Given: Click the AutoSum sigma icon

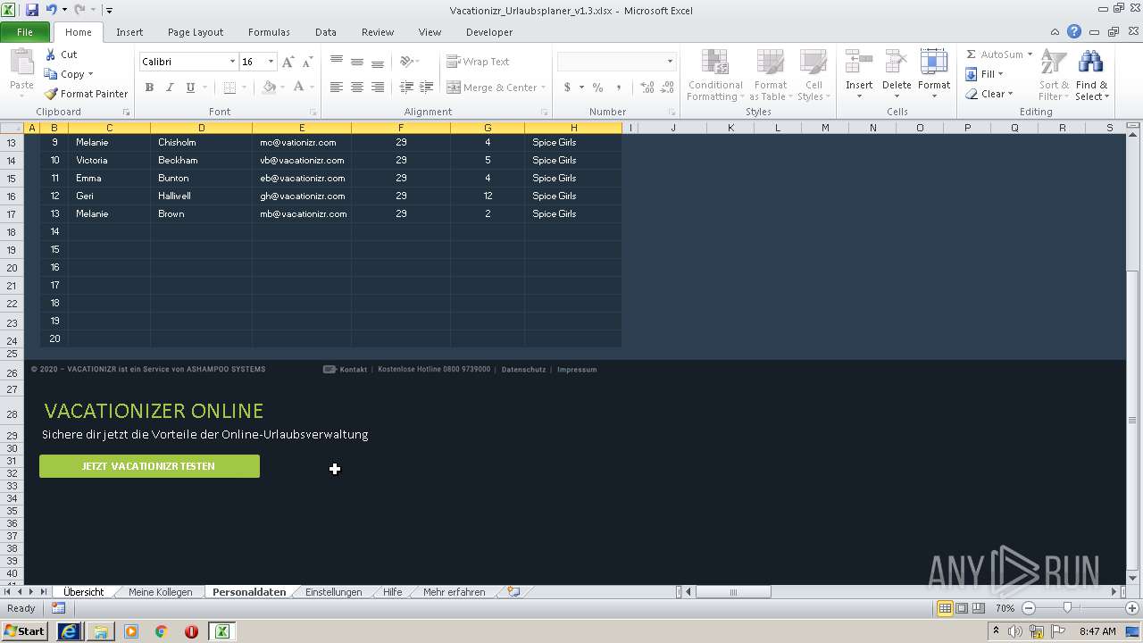Looking at the screenshot, I should tap(972, 54).
